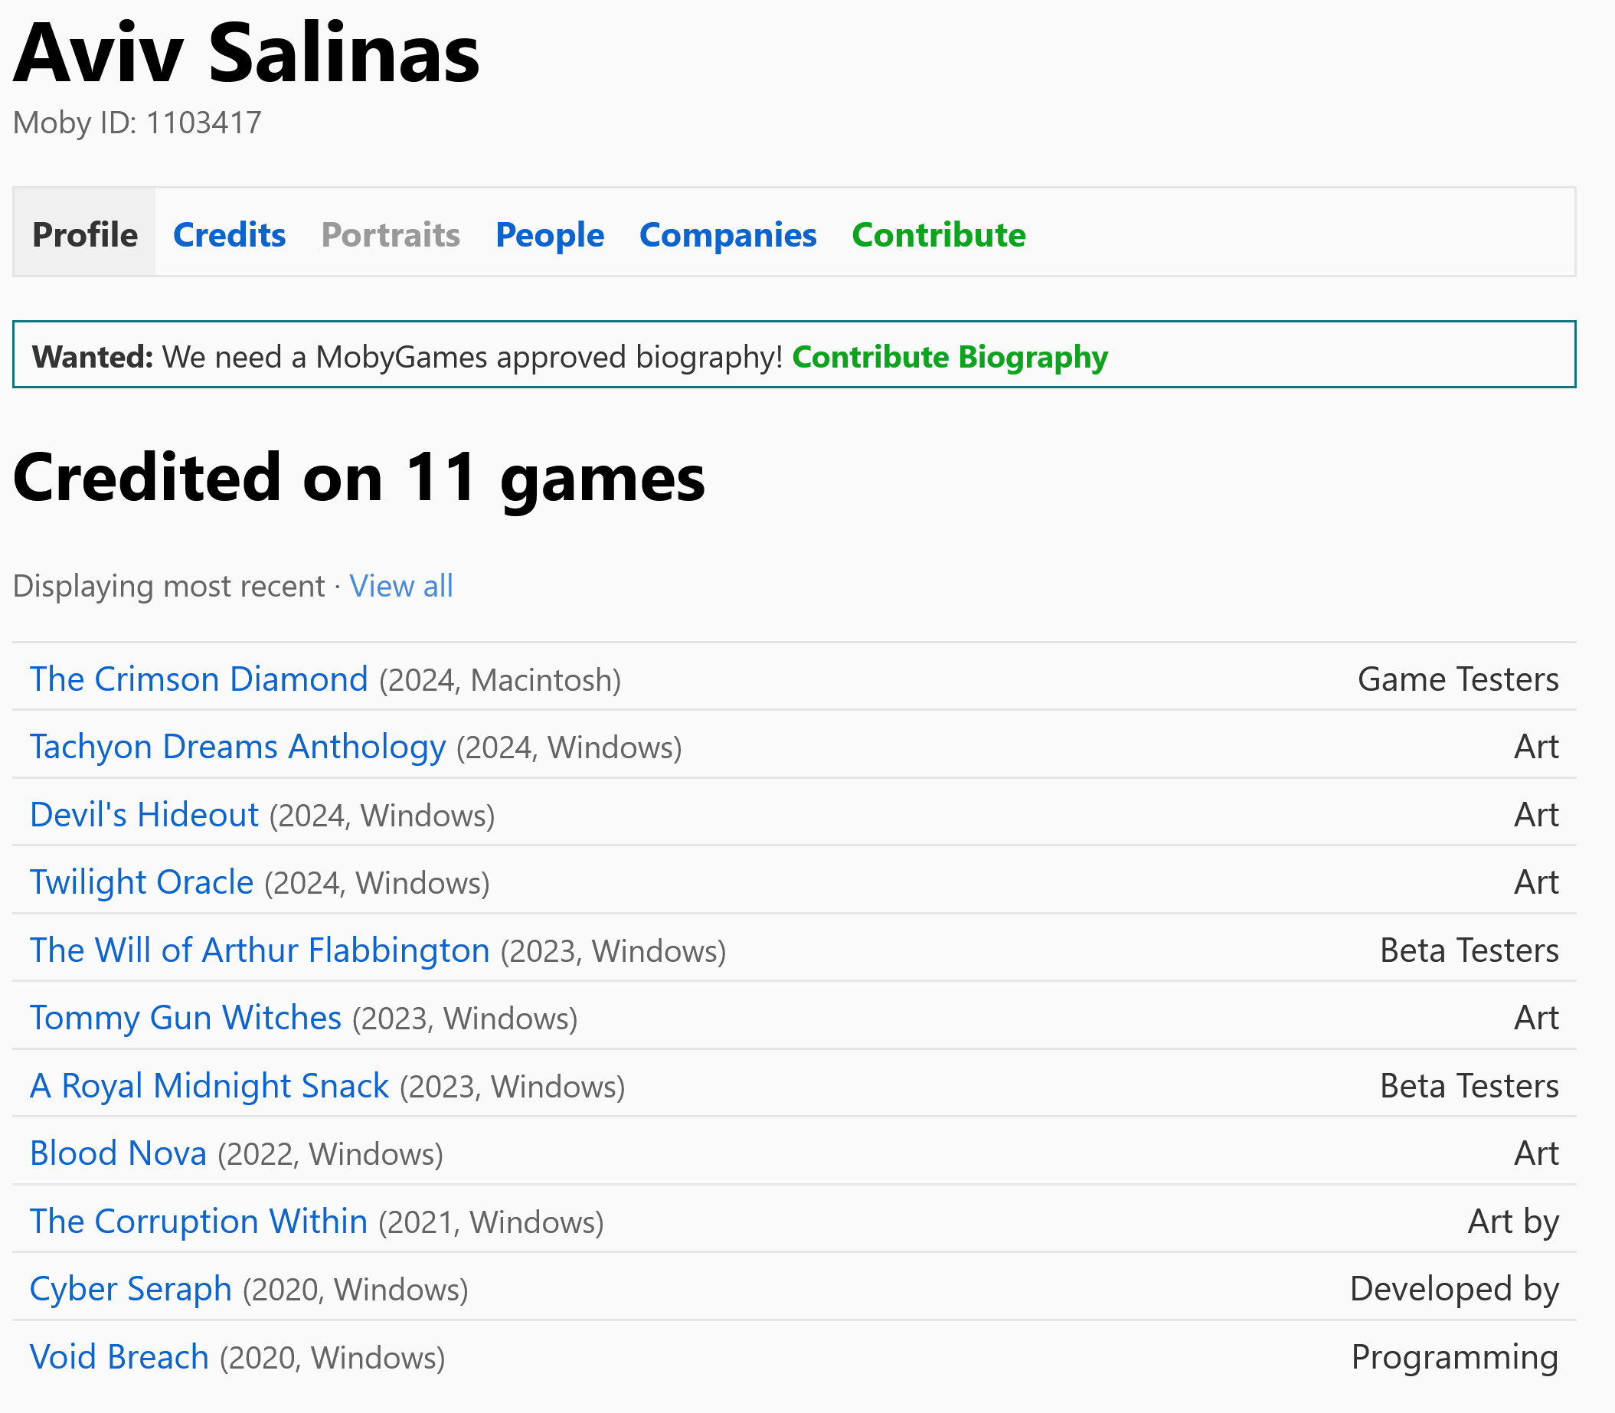The image size is (1615, 1413).
Task: Click the Moby ID: 1103417 text
Action: pyautogui.click(x=137, y=123)
